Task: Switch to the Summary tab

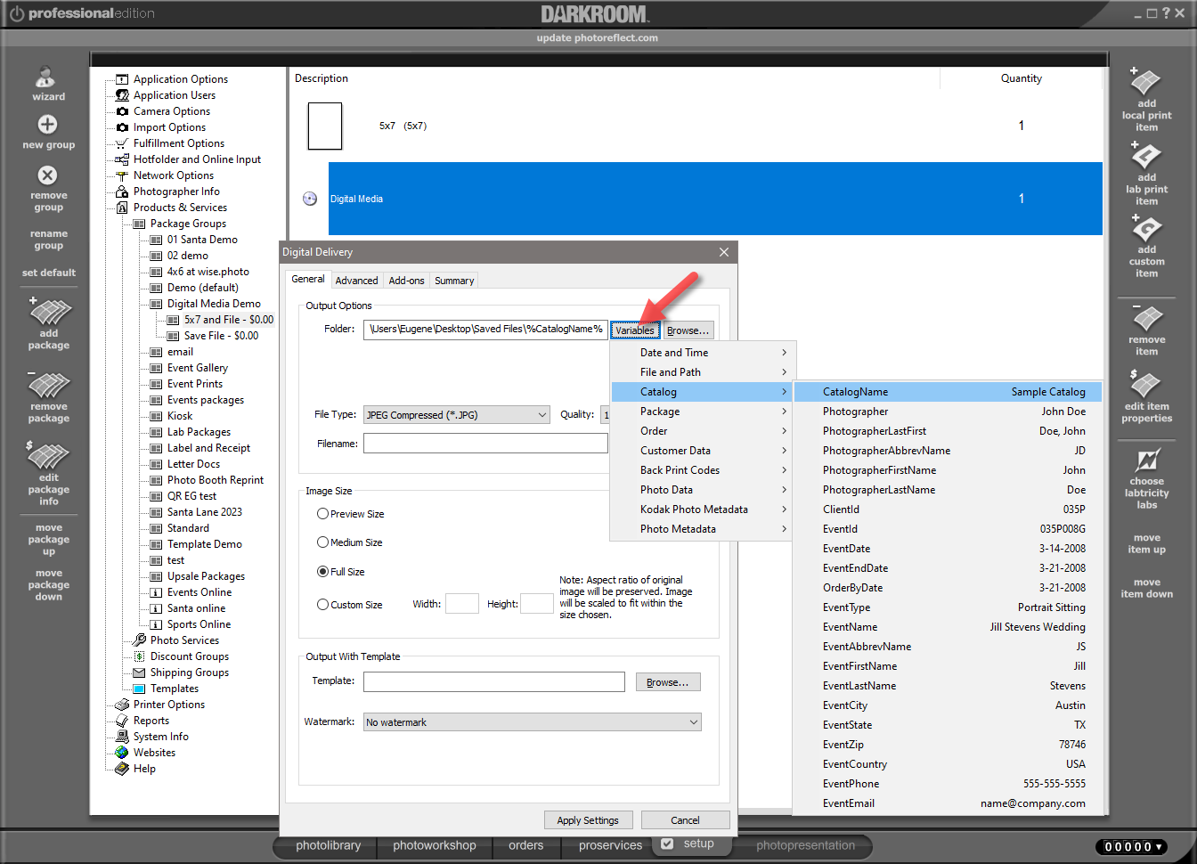Action: click(454, 281)
